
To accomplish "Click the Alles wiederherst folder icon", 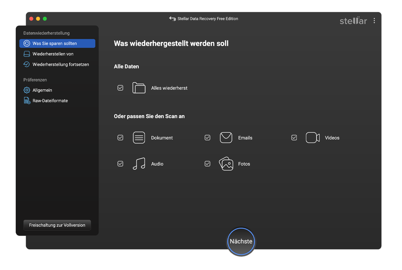I will pyautogui.click(x=139, y=88).
